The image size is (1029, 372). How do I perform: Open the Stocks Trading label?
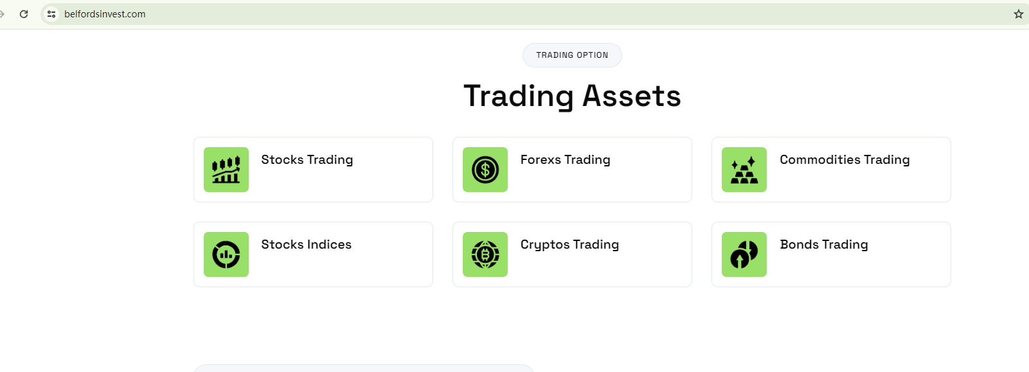[x=307, y=160]
